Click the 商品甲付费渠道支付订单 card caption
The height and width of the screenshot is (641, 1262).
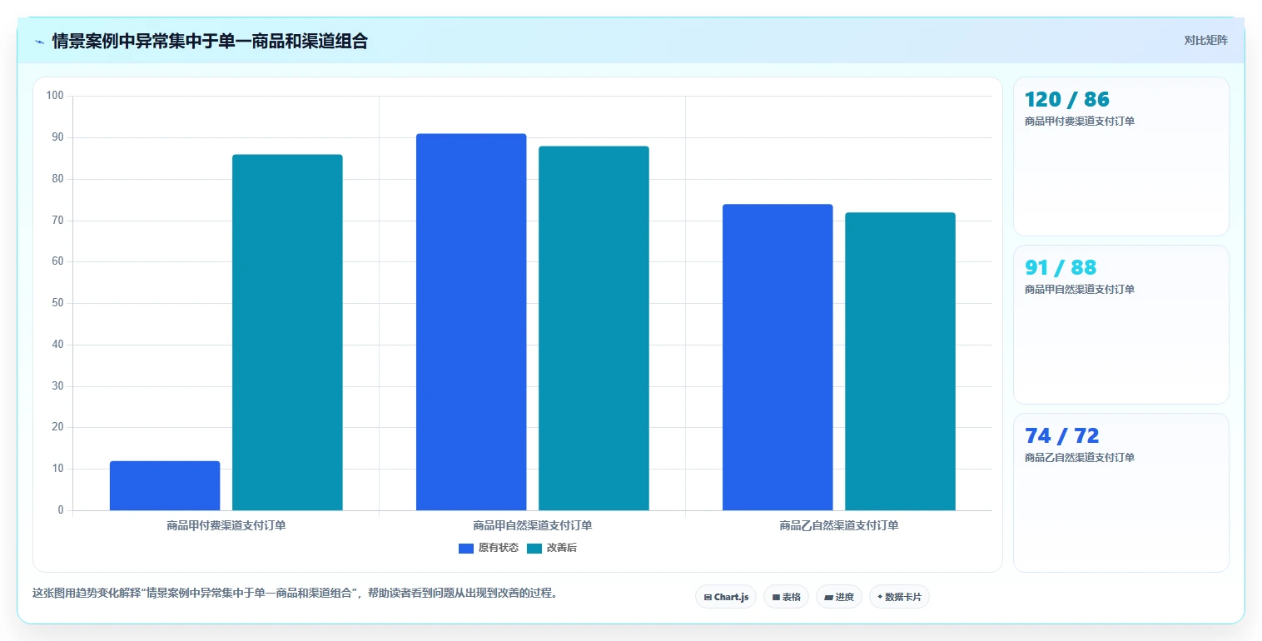tap(1080, 122)
